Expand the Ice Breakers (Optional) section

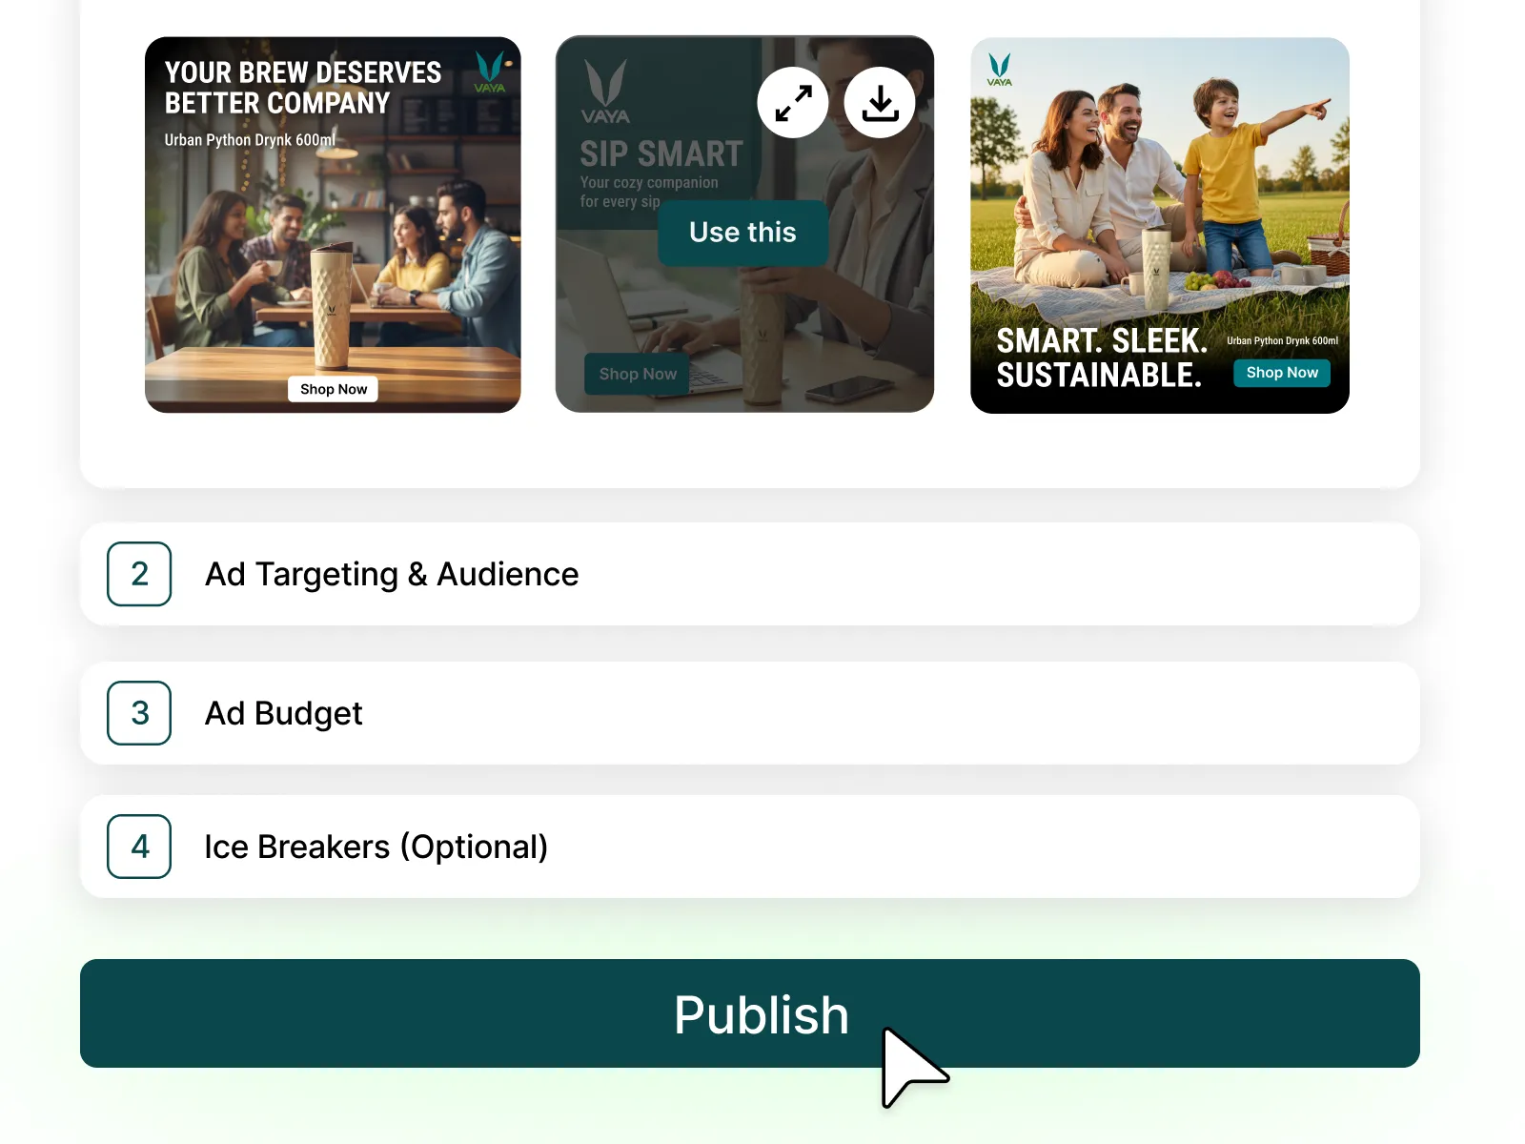[750, 847]
